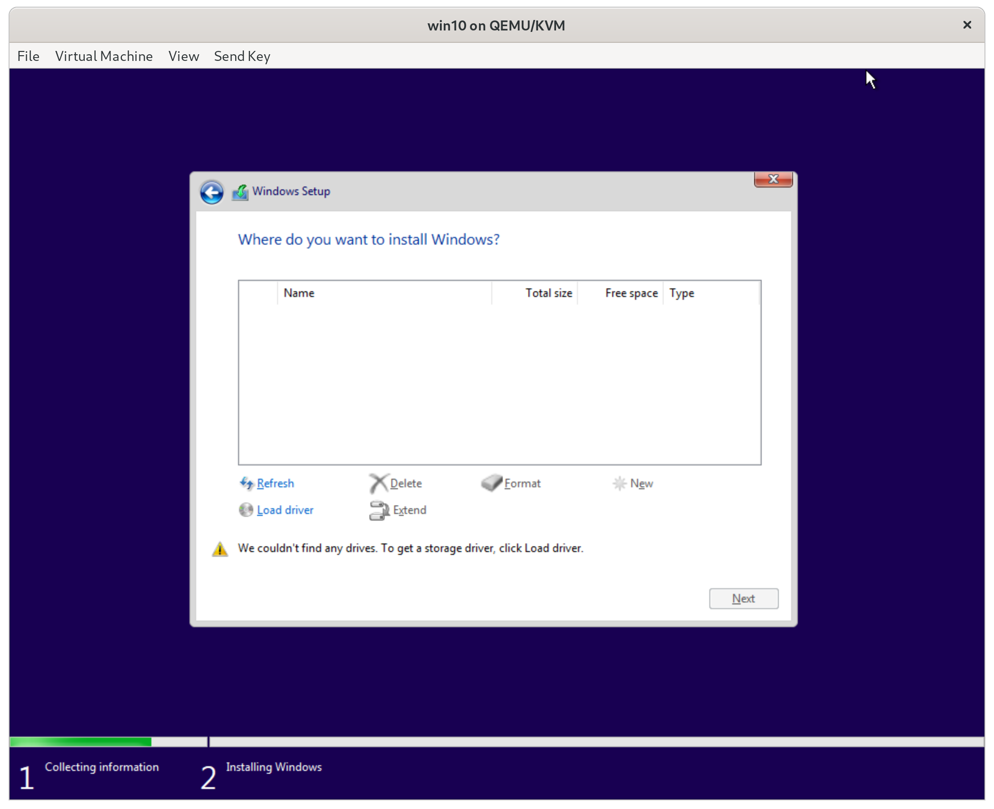Click the Total size column header
Screen dimensions: 994x809
pos(548,293)
